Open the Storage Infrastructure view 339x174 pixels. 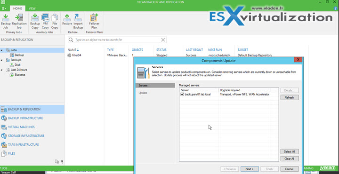(x=32, y=136)
